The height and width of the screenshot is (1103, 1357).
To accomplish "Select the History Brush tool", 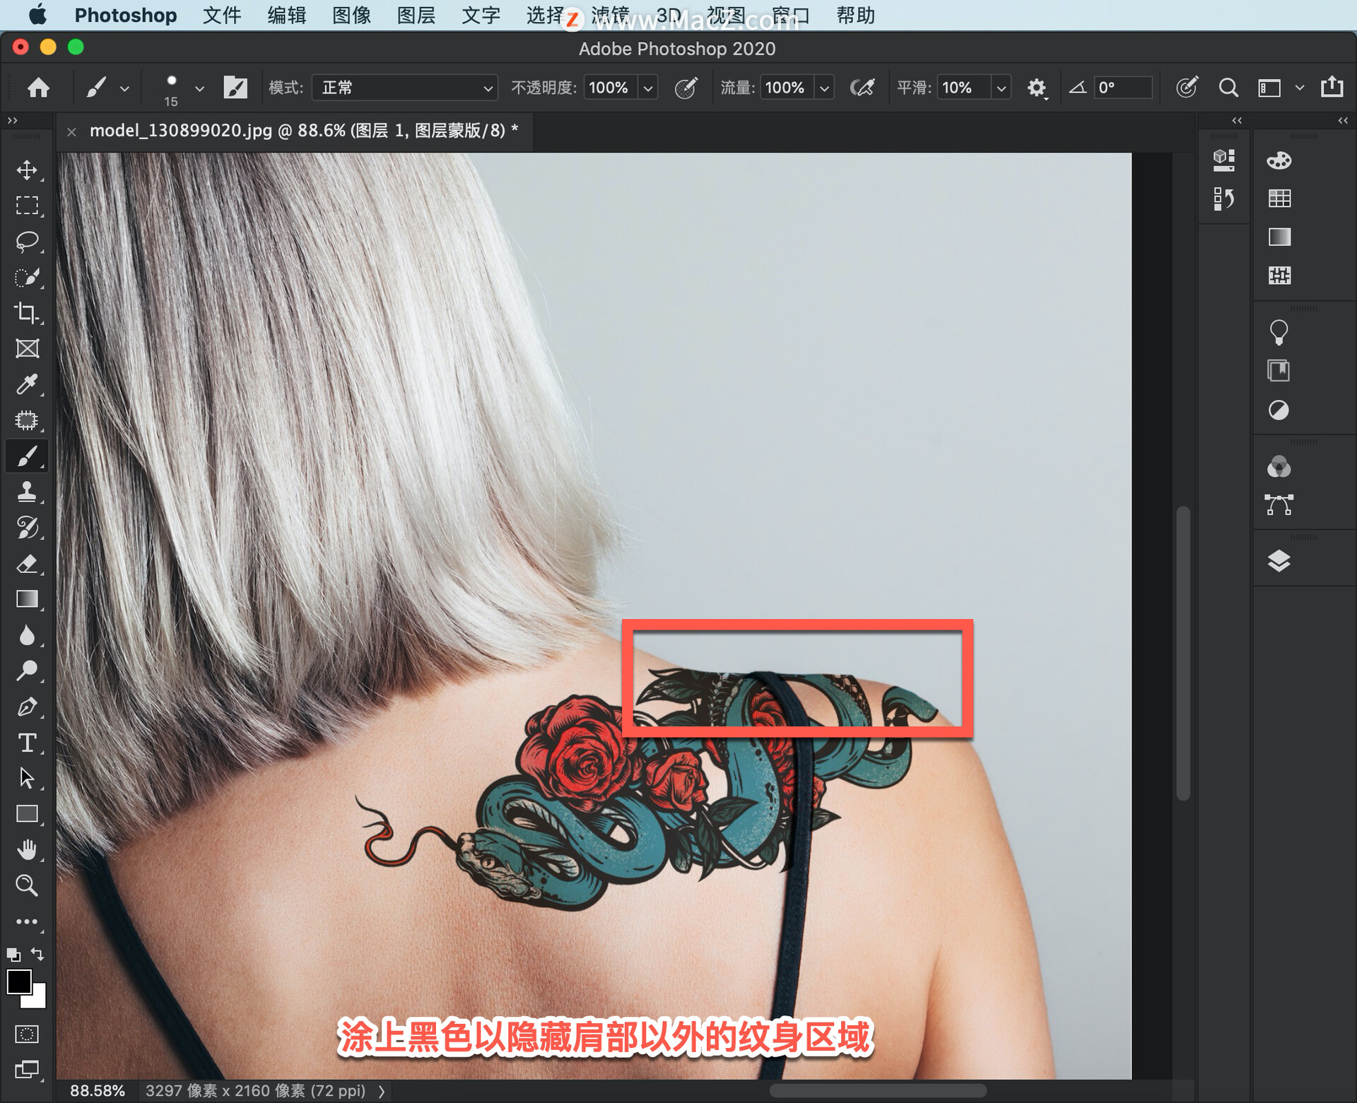I will 27,528.
